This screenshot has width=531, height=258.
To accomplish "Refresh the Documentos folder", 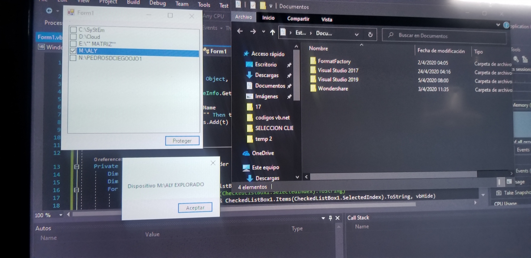I will (x=370, y=35).
